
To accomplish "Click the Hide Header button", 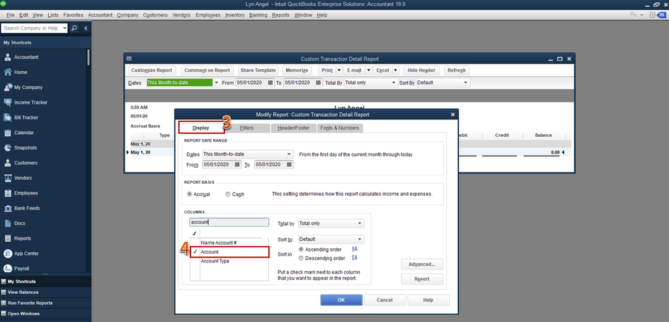I will coord(422,70).
